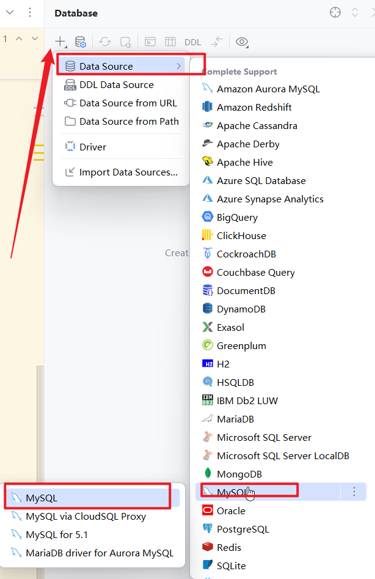Choose Apache Derby from list
This screenshot has width=375, height=579.
[281, 144]
